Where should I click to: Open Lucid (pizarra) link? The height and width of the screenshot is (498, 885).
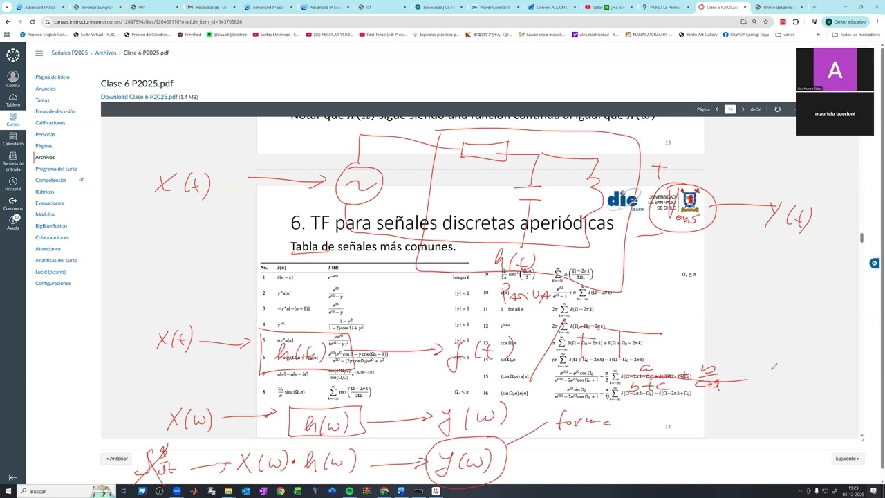(50, 272)
